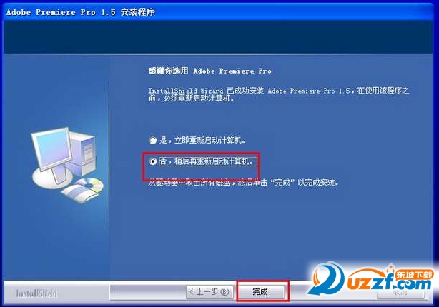Viewport: 439px width, 307px height.
Task: Select the 否，稍后再重新启动计算机 radio button
Action: (153, 161)
